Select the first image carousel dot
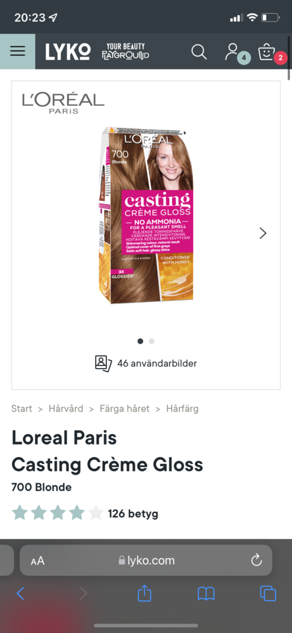The height and width of the screenshot is (633, 292). [140, 341]
